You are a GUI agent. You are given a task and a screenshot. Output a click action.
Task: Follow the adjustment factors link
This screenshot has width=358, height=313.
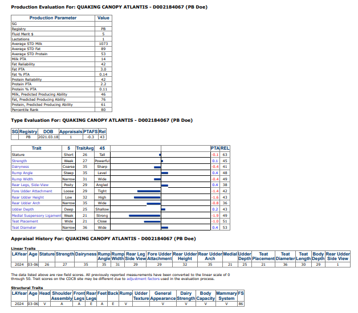[143, 279]
